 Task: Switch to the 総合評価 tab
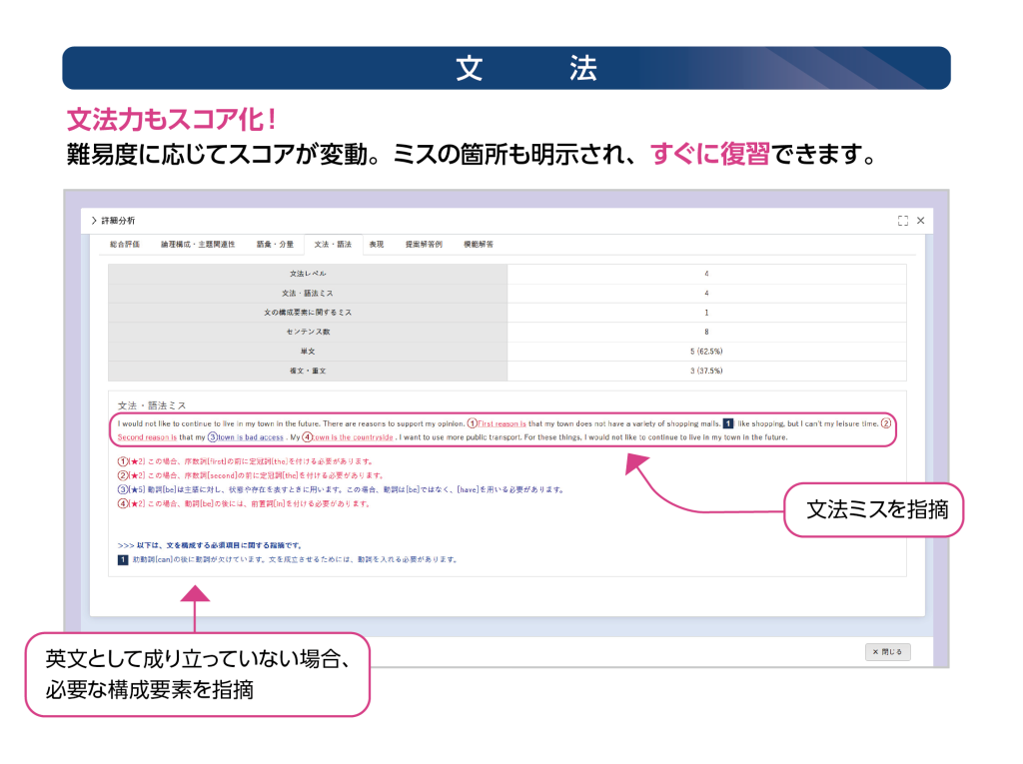tap(125, 244)
